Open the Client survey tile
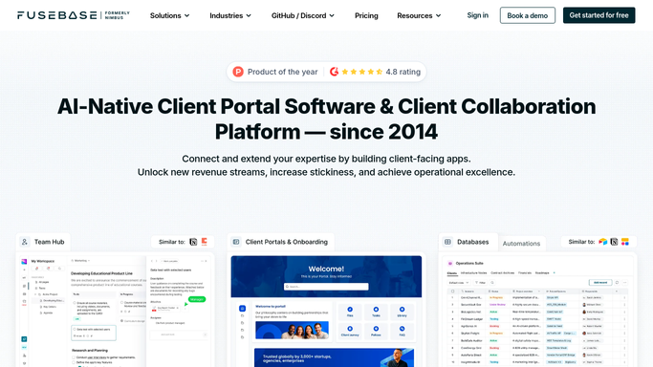The height and width of the screenshot is (367, 653). (x=350, y=332)
